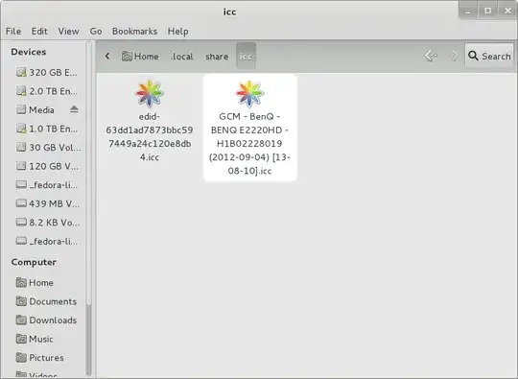Minimize the icc window
Screen dimensions: 518x379
(x=468, y=12)
